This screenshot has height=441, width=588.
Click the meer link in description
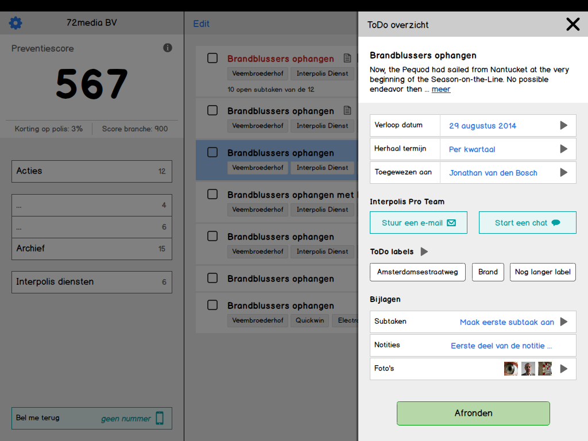(x=441, y=89)
